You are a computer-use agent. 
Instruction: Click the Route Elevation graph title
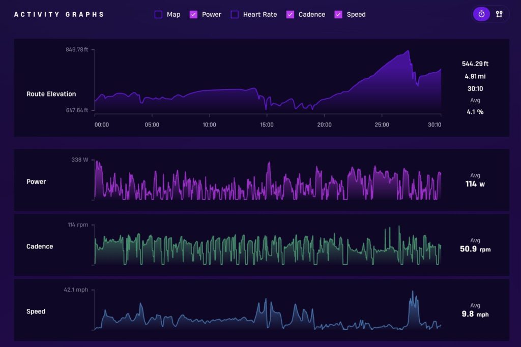pos(51,94)
